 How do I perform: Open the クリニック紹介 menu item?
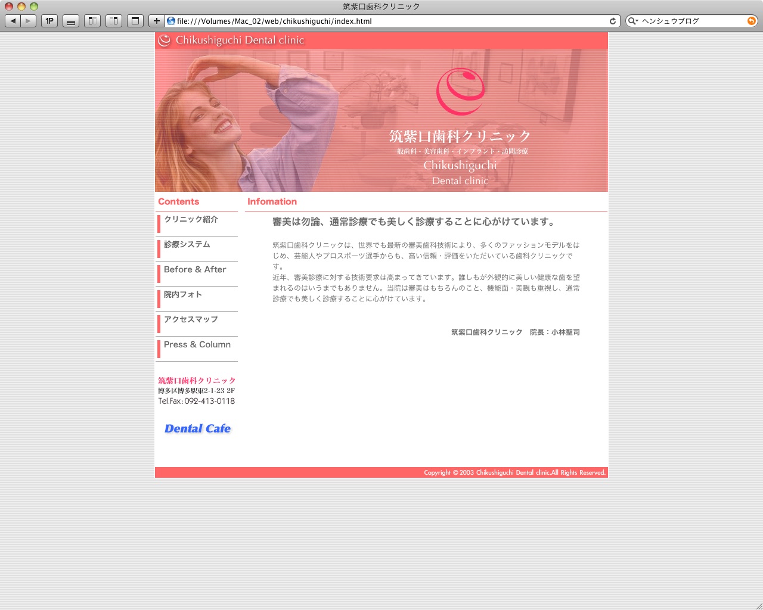[x=191, y=220]
